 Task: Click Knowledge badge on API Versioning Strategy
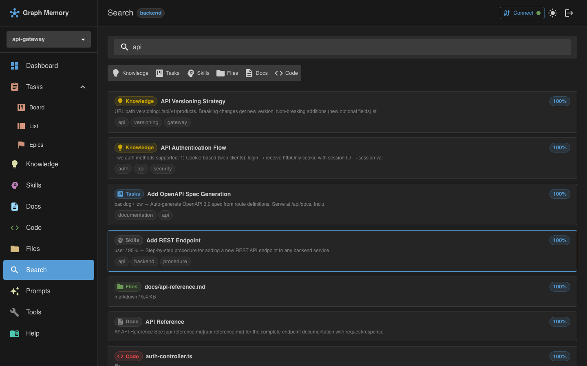(136, 101)
